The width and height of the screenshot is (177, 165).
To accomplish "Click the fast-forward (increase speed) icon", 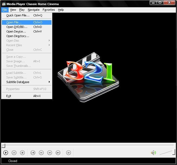I will [50, 153].
